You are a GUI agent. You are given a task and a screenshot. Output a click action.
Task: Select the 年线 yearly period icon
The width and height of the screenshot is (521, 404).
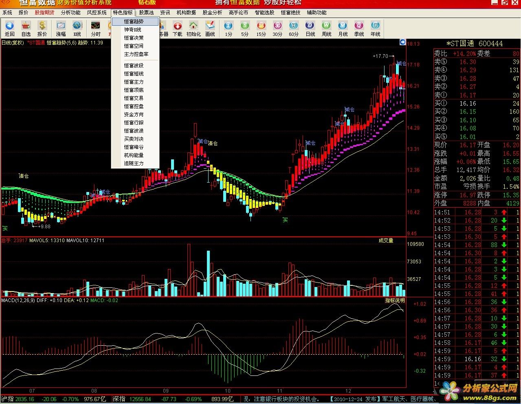[375, 26]
